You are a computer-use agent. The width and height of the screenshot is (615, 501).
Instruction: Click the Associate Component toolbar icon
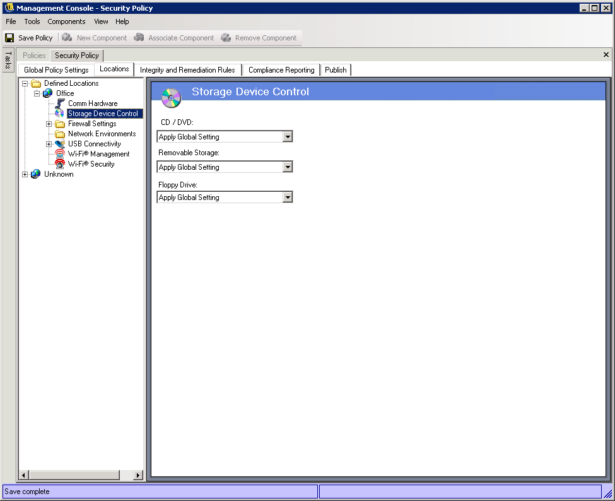pyautogui.click(x=139, y=37)
